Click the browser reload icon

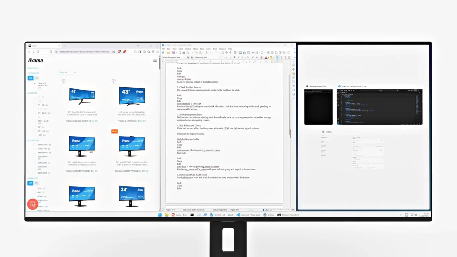pyautogui.click(x=38, y=52)
